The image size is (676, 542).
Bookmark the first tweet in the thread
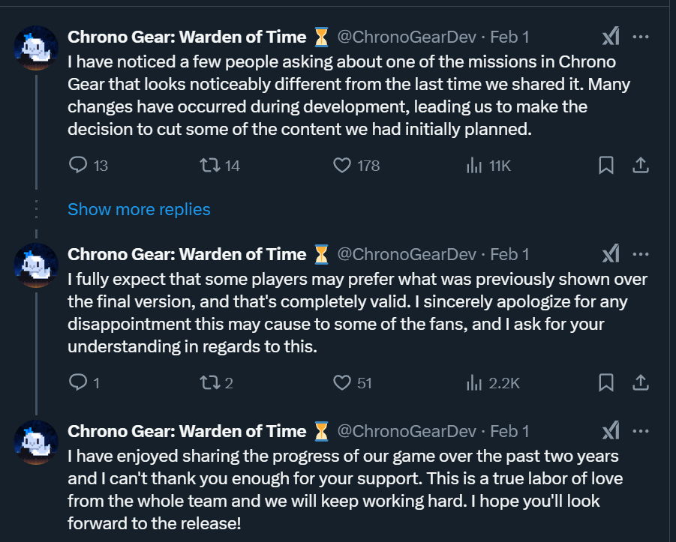[606, 165]
